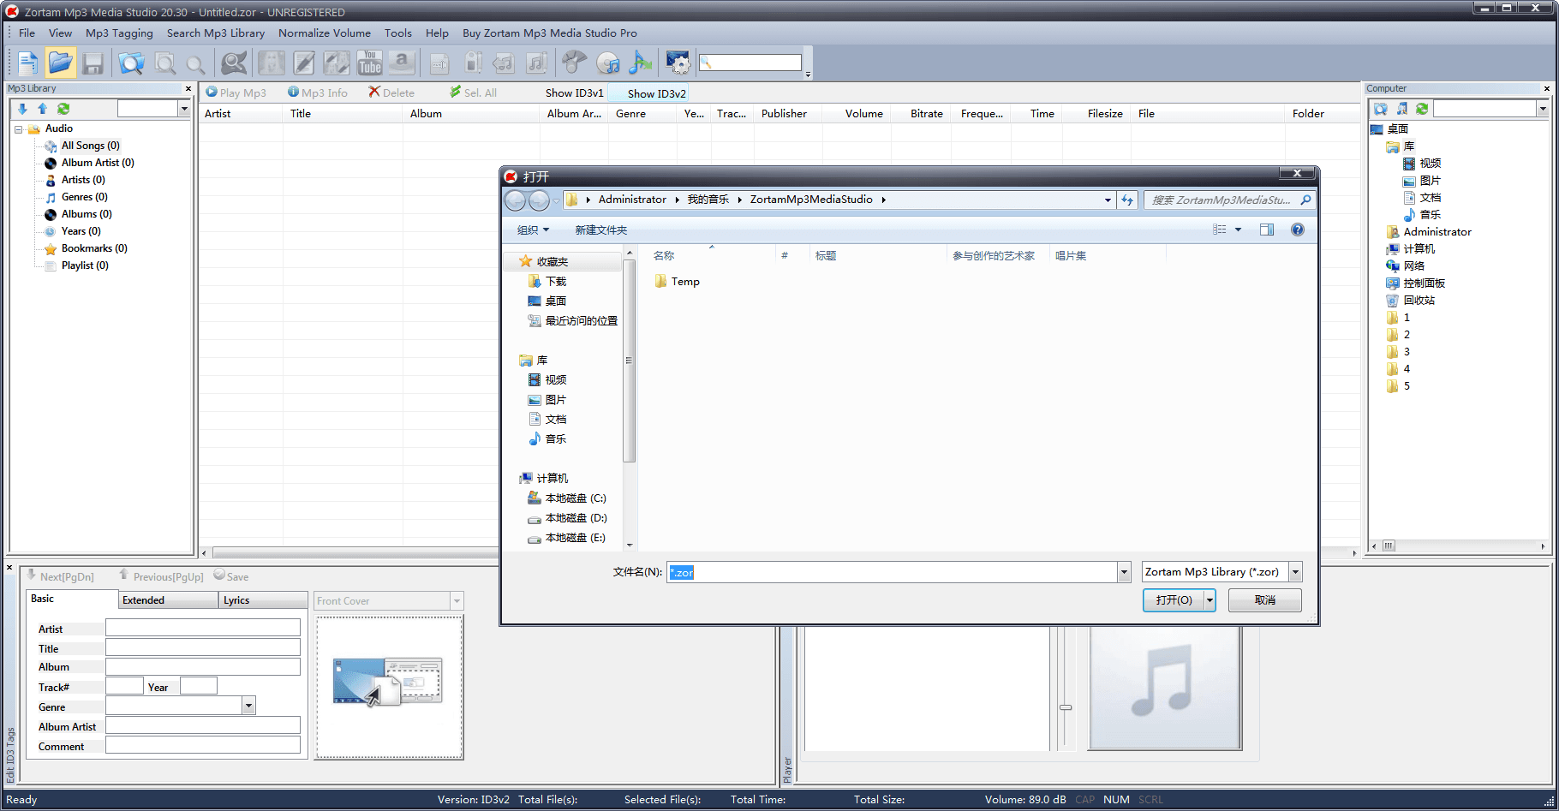Click blue up arrow in Mp3 Library panel
1559x811 pixels.
click(x=42, y=109)
